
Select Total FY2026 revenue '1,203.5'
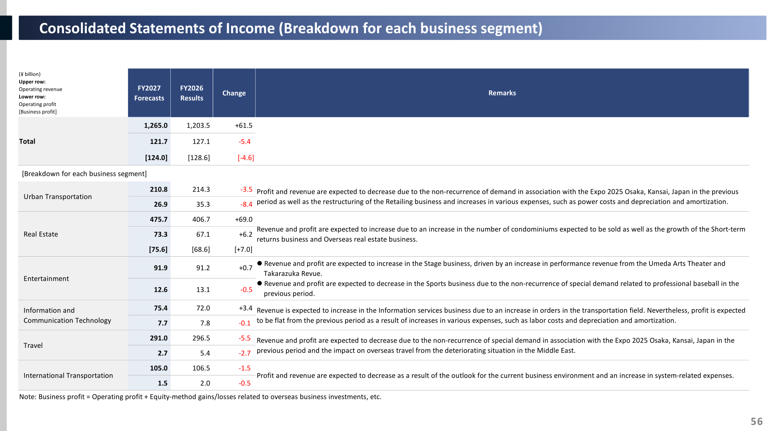coord(198,126)
